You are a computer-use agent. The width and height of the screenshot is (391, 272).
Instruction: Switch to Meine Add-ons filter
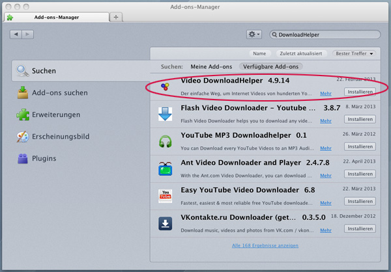(211, 67)
